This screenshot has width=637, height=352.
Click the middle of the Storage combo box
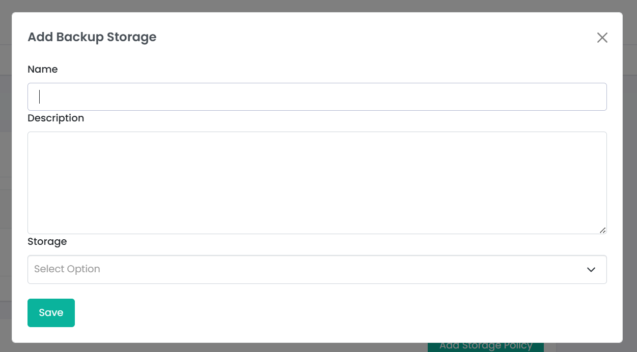(317, 269)
